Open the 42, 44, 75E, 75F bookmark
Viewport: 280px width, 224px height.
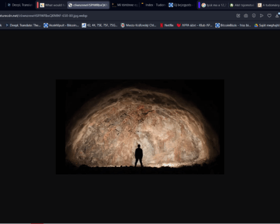100,25
